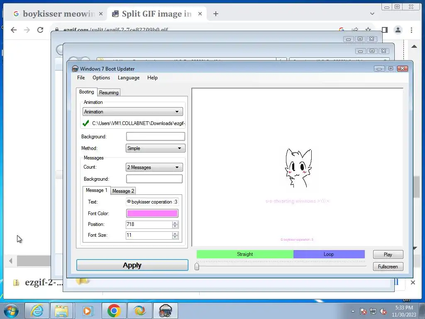Open the Chrome share icon
Image resolution: width=425 pixels, height=319 pixels.
pyautogui.click(x=355, y=30)
